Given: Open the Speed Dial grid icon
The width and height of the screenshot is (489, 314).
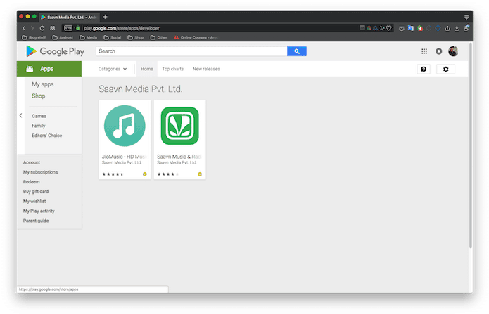Looking at the screenshot, I should click(52, 28).
